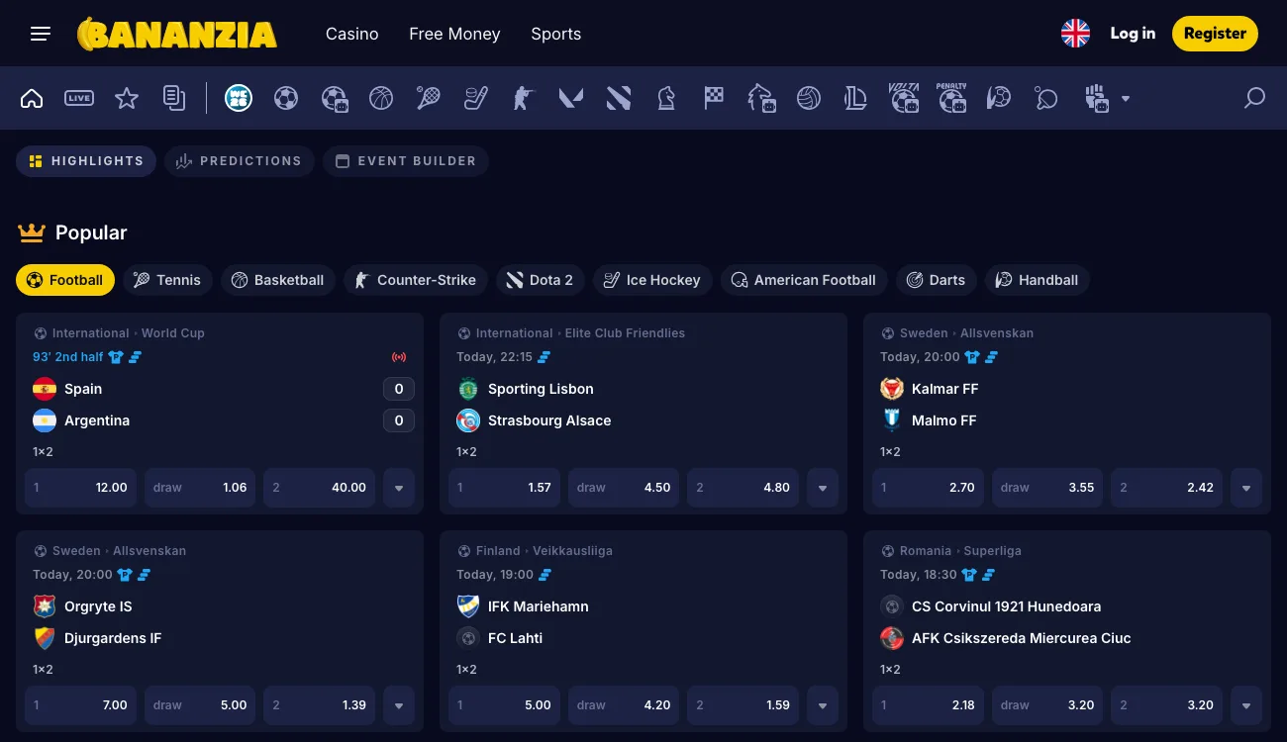Bet on Djurgardens IF win at 1.39
This screenshot has height=742, width=1287.
coord(319,705)
